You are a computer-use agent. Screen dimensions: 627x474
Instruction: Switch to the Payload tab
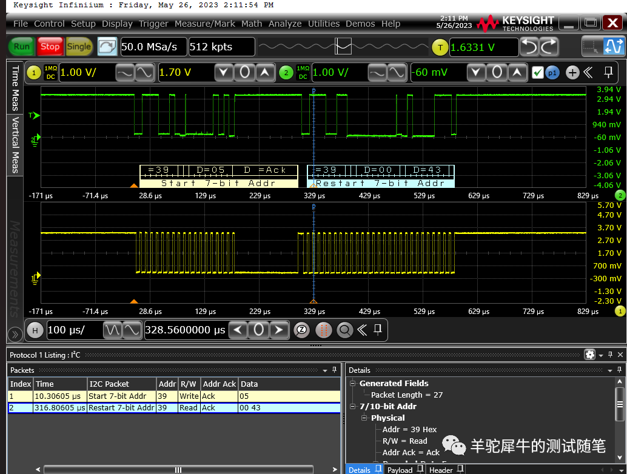(400, 470)
